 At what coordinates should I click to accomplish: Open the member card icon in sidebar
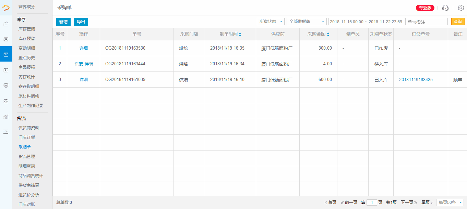(x=6, y=70)
